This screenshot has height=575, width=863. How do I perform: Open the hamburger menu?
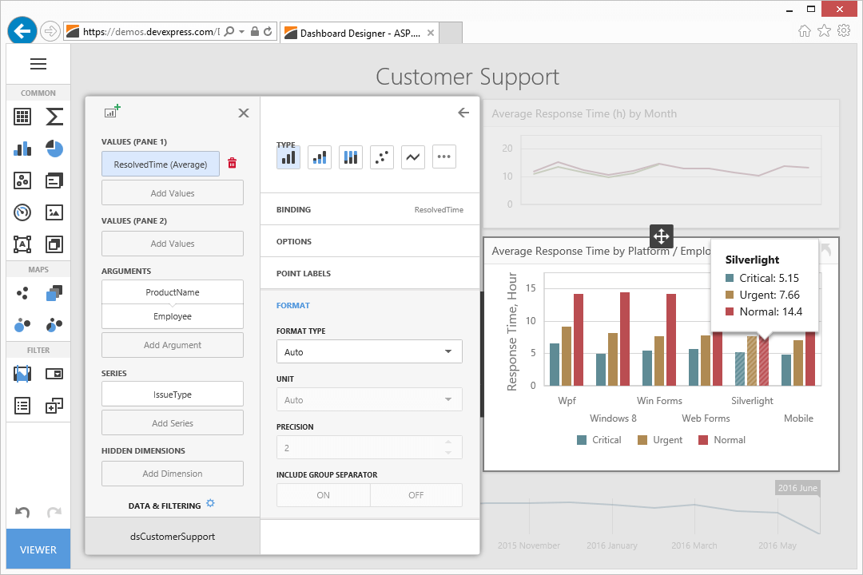click(x=38, y=65)
